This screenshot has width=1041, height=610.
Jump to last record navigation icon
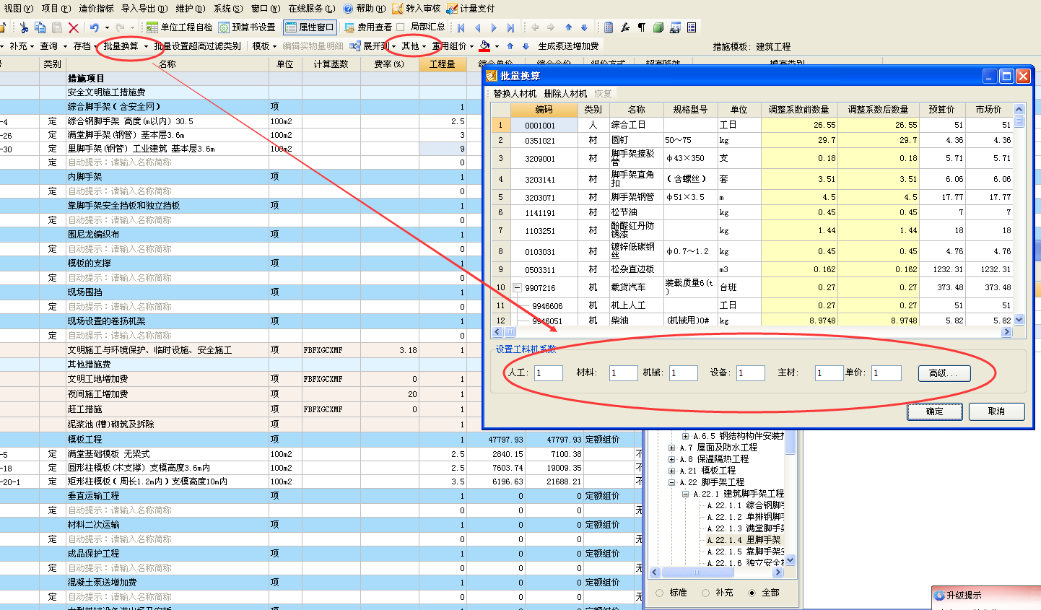coord(510,27)
